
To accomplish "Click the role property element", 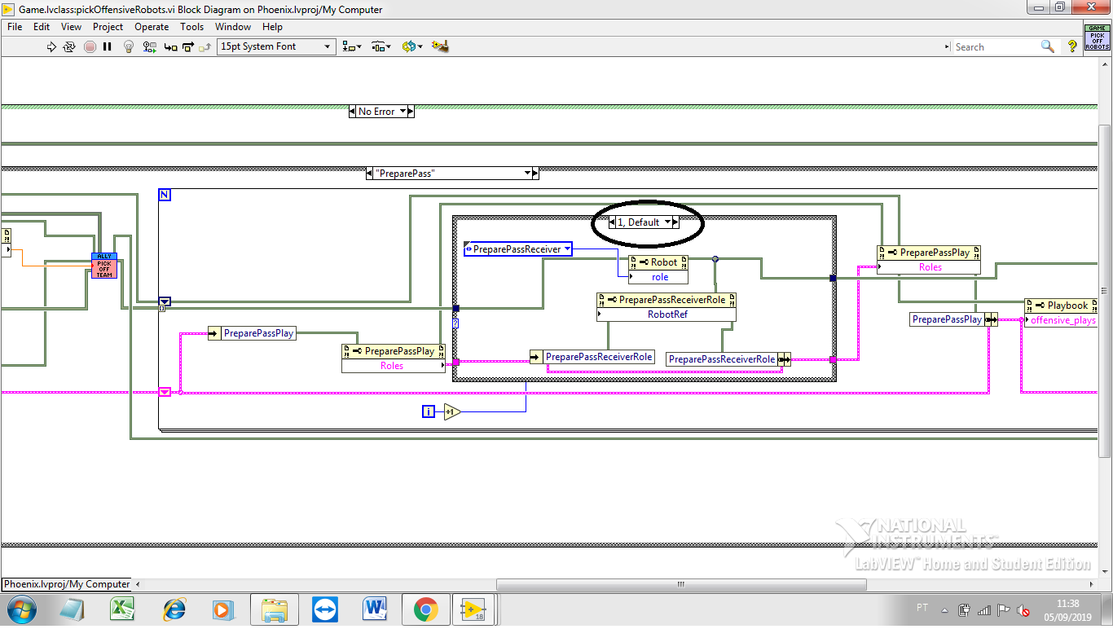I will click(658, 277).
